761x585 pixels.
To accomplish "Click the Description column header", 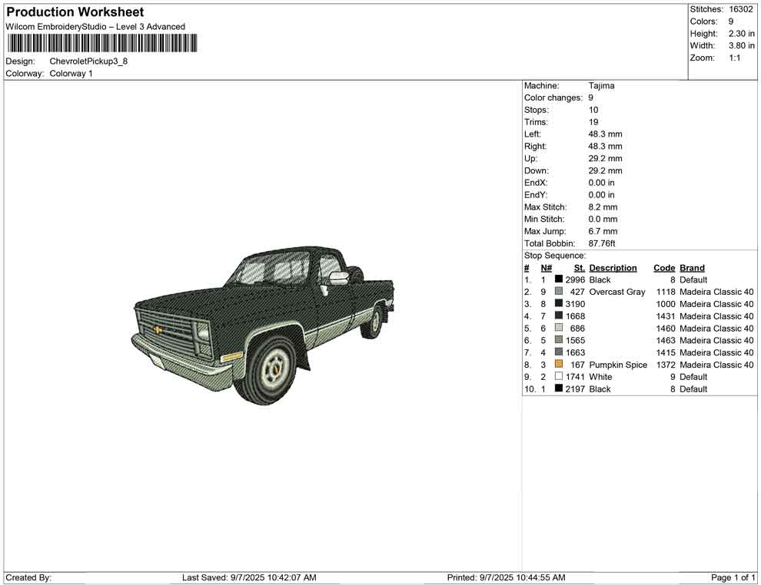I will (613, 268).
